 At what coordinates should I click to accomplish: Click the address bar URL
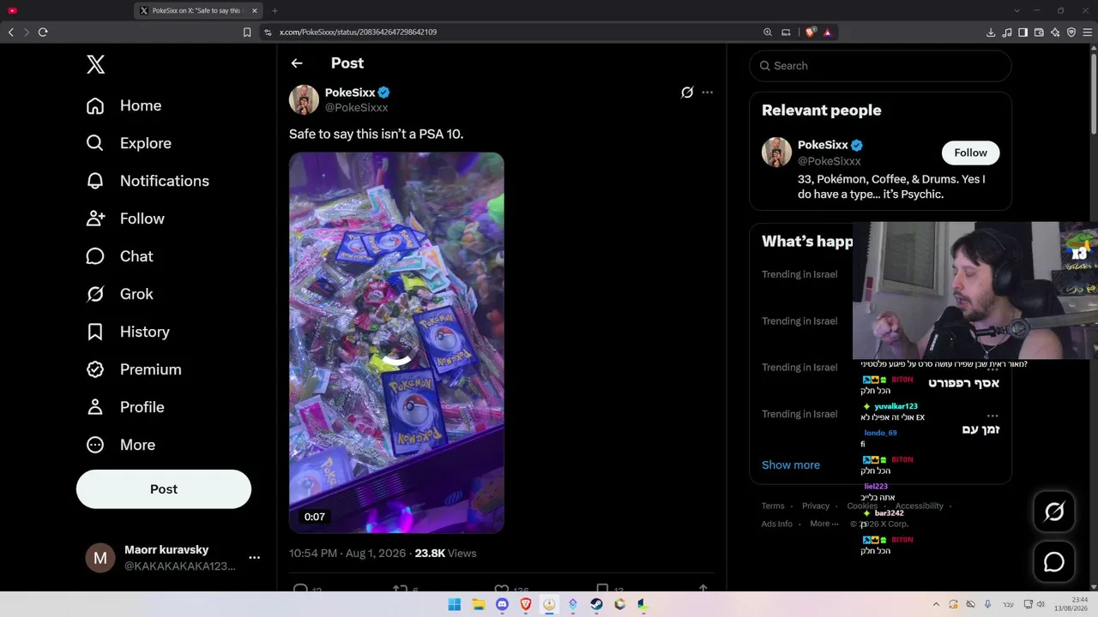pyautogui.click(x=358, y=33)
